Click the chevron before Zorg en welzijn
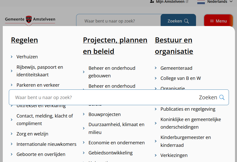 [12, 134]
